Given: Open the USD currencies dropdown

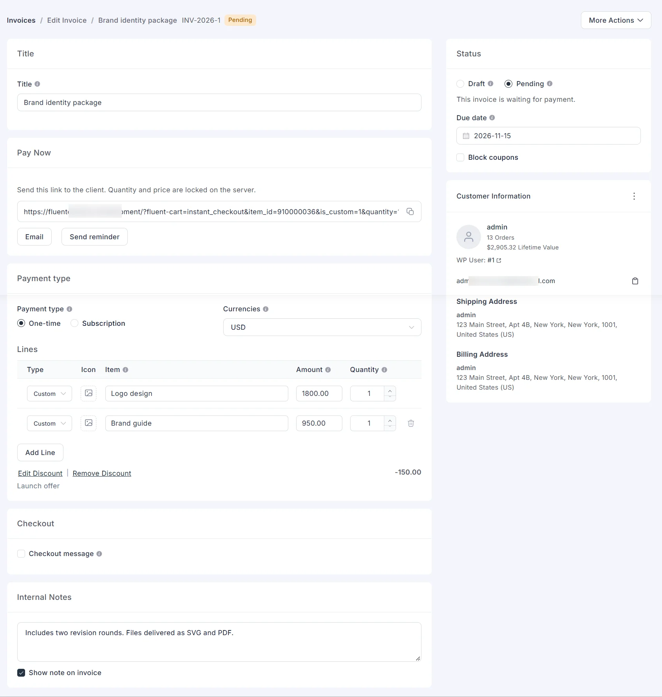Looking at the screenshot, I should pos(322,327).
